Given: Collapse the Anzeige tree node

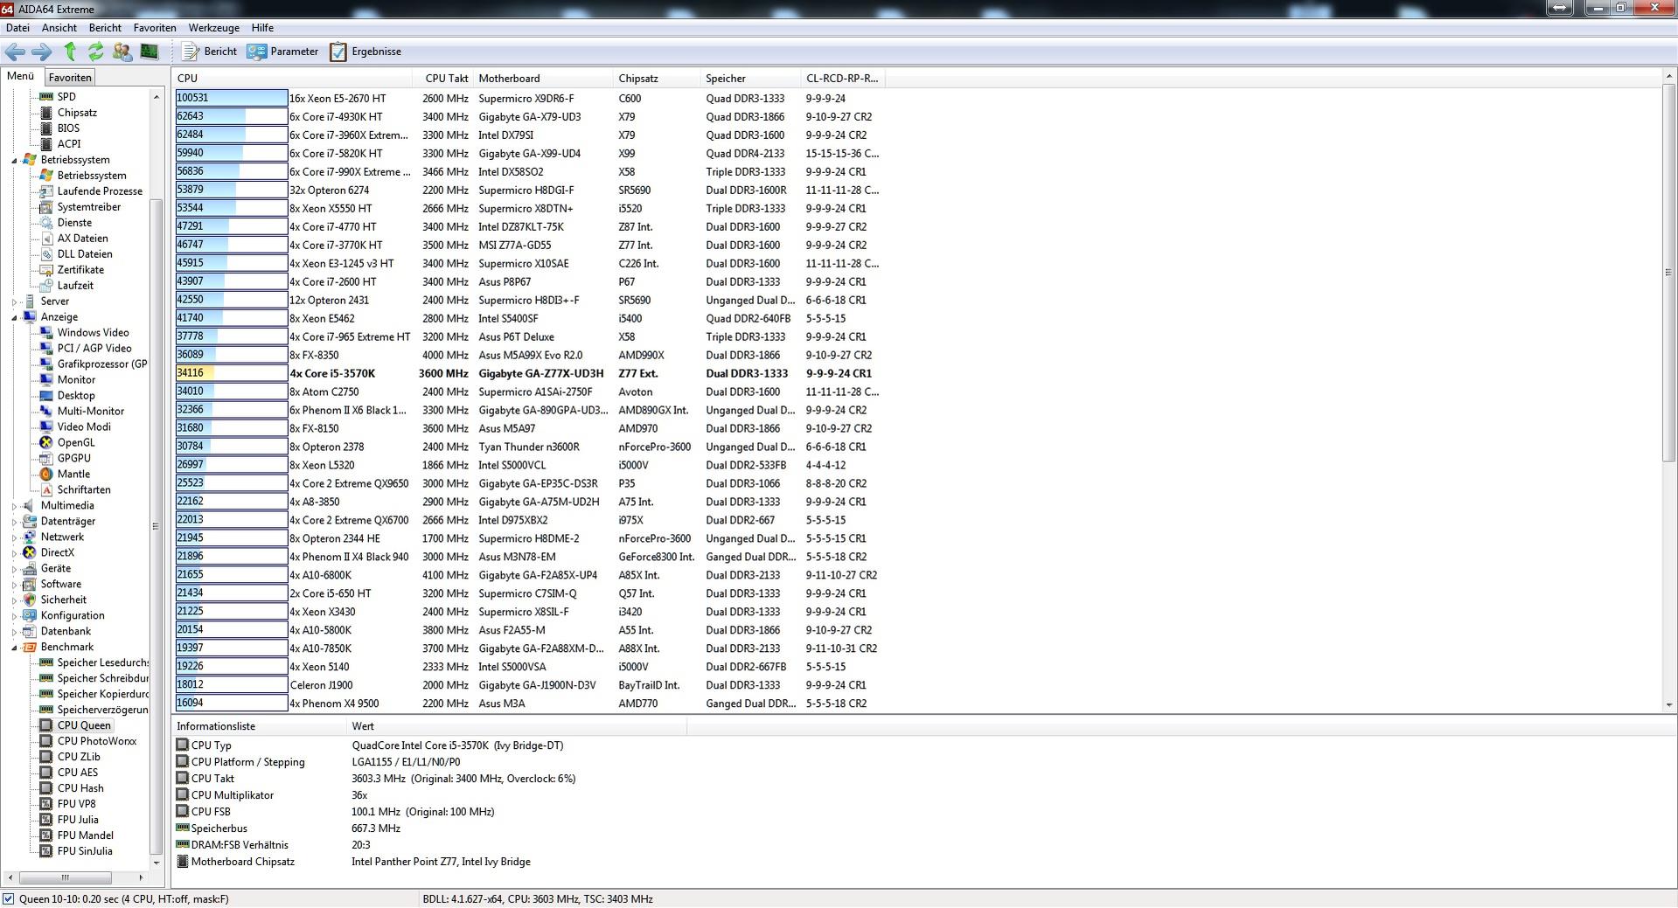Looking at the screenshot, I should [x=15, y=317].
